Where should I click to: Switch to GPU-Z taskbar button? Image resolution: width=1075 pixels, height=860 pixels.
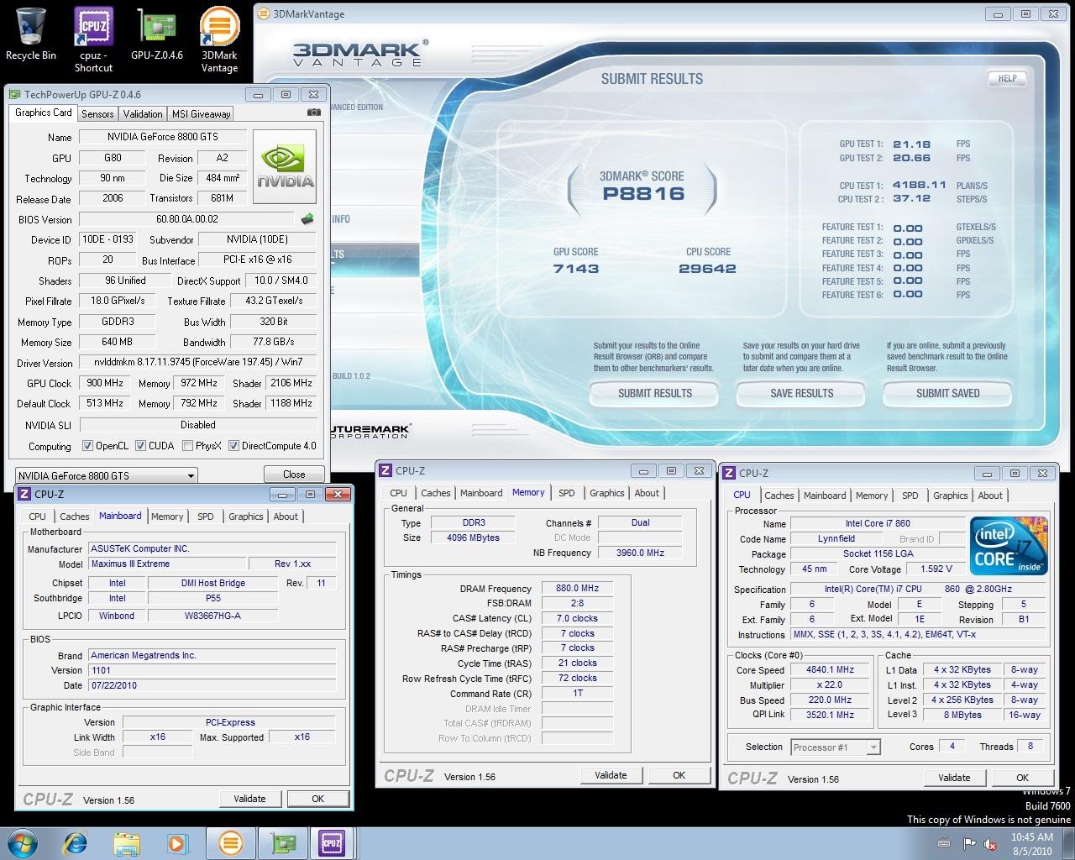[x=281, y=842]
